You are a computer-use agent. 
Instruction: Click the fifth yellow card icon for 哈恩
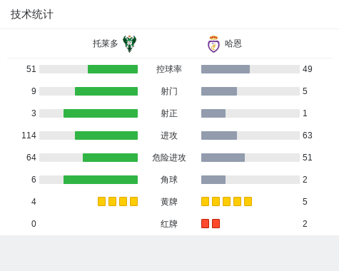pos(248,202)
